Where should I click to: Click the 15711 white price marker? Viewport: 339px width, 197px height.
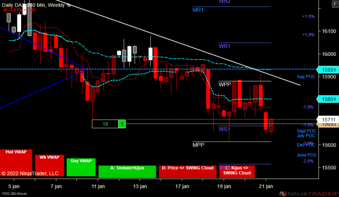pyautogui.click(x=328, y=119)
